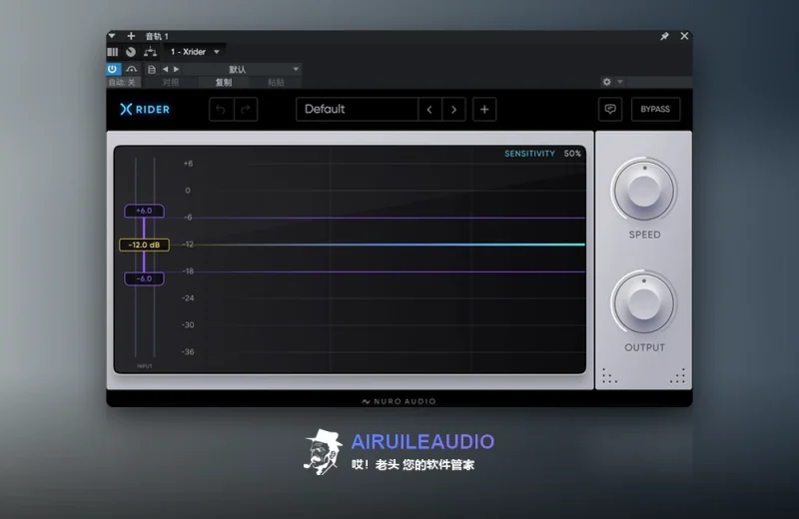Click the 对照 compare button
The width and height of the screenshot is (799, 519).
pyautogui.click(x=171, y=82)
